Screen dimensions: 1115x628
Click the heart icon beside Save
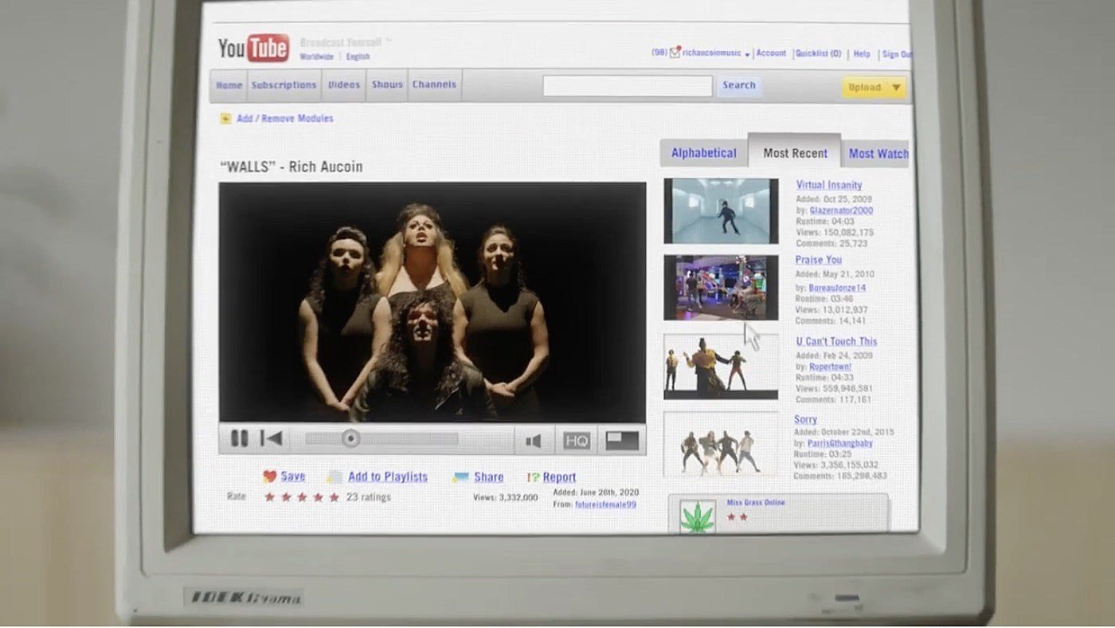point(270,477)
